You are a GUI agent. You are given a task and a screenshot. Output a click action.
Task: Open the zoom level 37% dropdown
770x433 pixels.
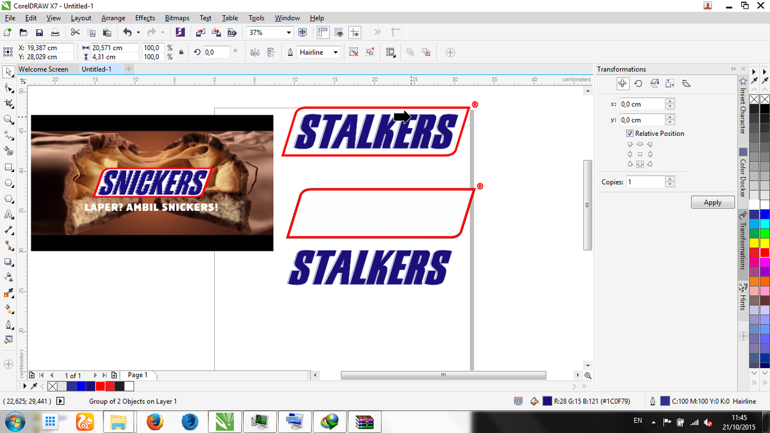(289, 32)
